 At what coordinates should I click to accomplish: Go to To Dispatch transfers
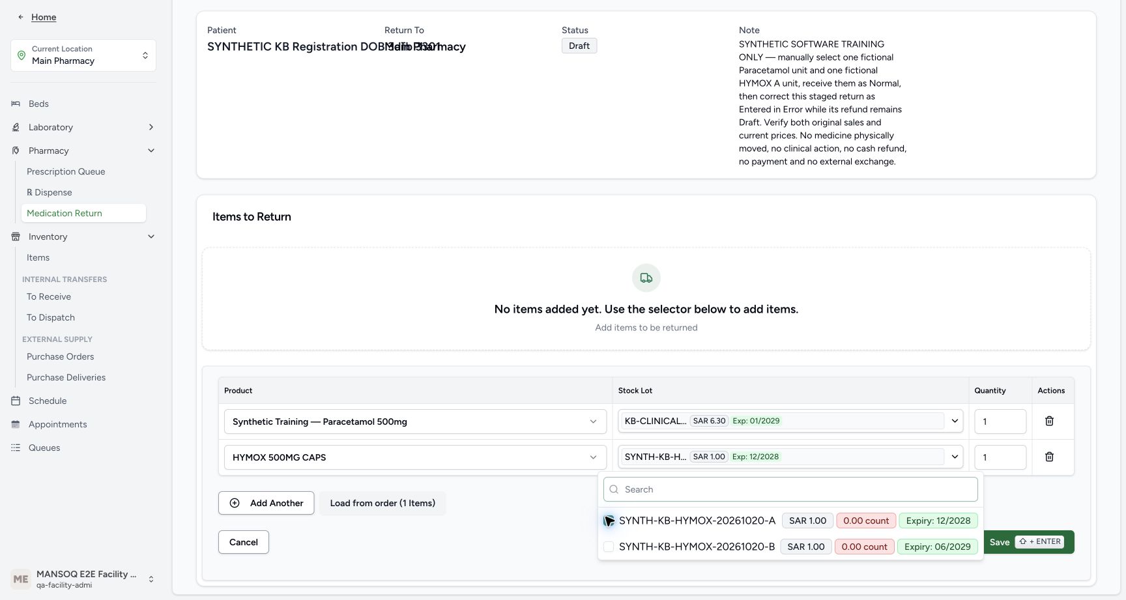pyautogui.click(x=51, y=317)
